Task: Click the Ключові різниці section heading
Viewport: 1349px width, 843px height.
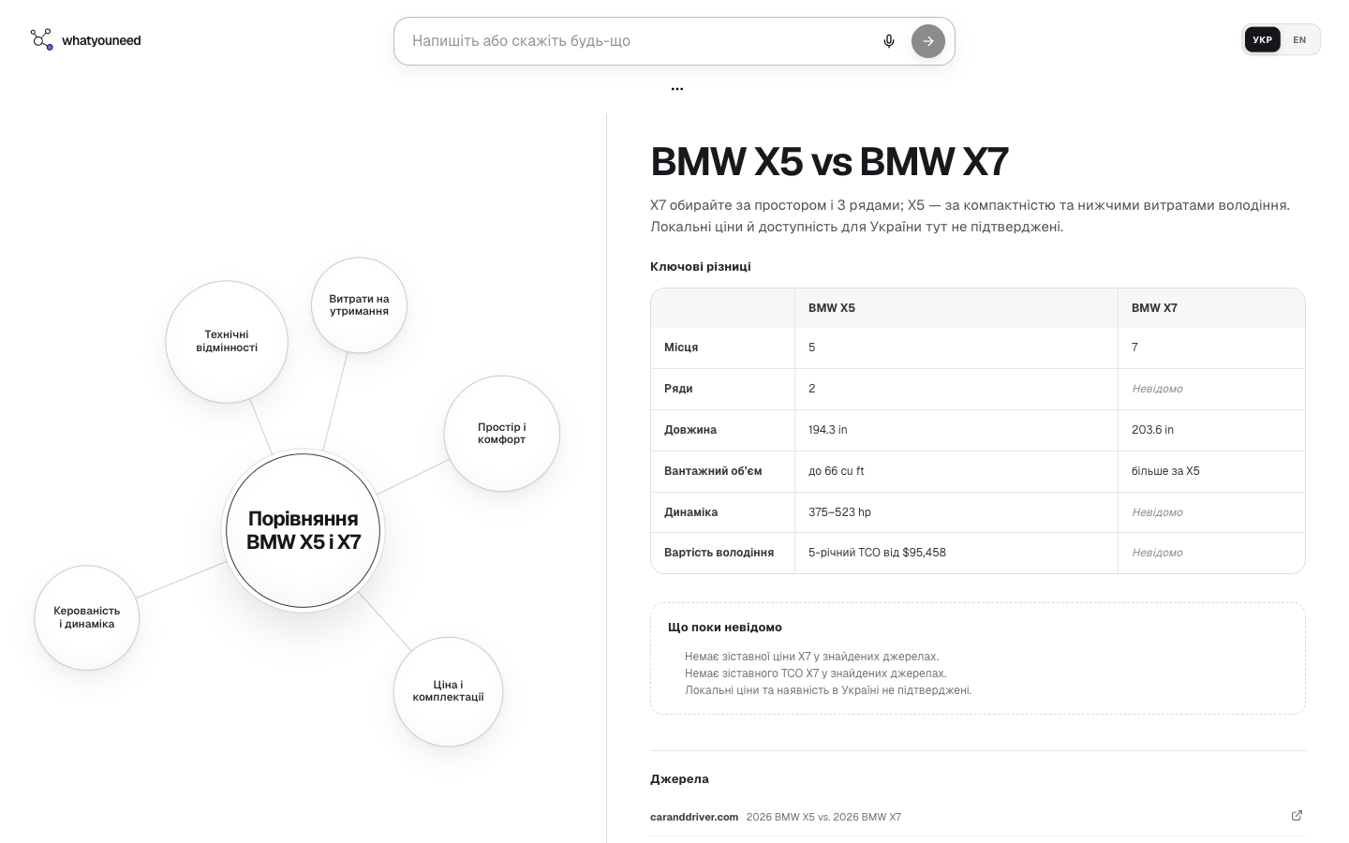Action: tap(701, 267)
